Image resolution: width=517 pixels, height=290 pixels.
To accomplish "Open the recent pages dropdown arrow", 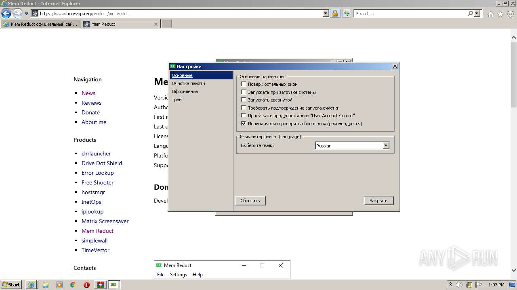I will [26, 13].
